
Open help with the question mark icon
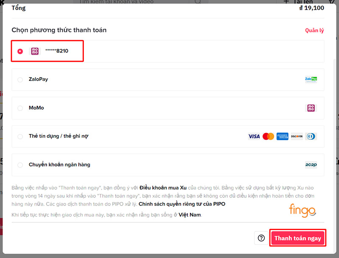[x=261, y=238]
